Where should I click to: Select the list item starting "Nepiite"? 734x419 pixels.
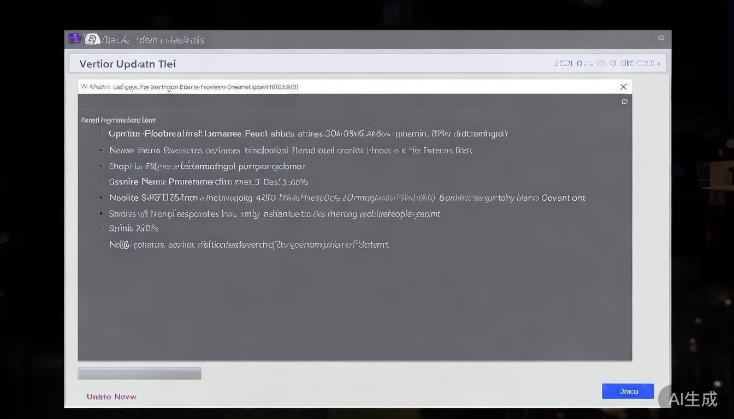click(346, 198)
